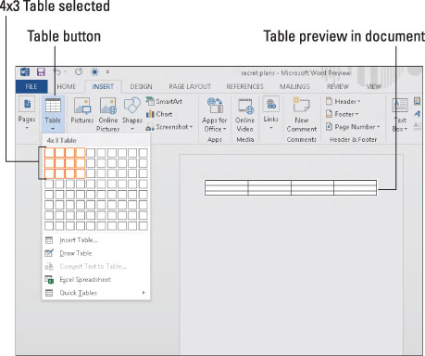Insert a SmartArt graphic
425x356 pixels.
click(164, 101)
